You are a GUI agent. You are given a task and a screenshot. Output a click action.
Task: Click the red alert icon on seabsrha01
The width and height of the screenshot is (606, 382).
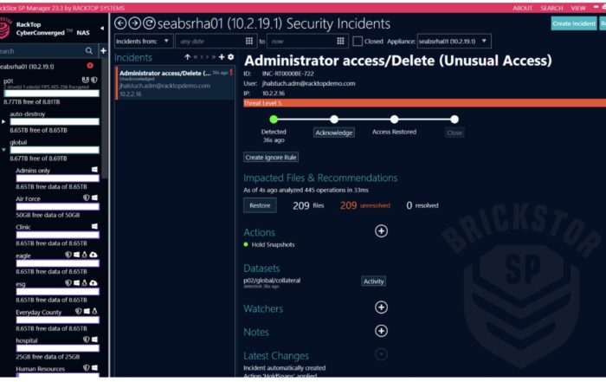[90, 66]
